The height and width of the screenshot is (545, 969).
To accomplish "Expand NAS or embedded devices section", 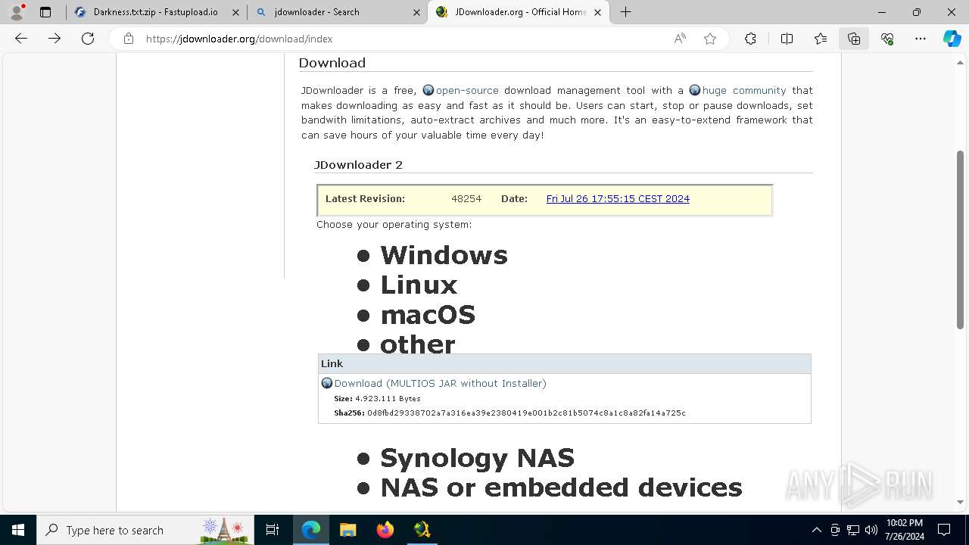I will 561,487.
